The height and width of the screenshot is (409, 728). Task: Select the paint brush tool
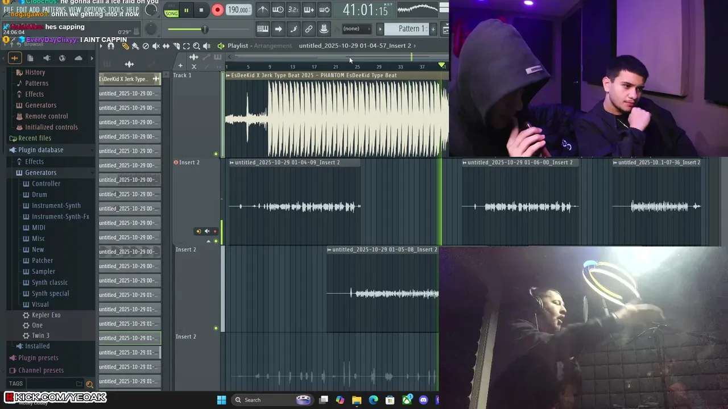point(135,46)
